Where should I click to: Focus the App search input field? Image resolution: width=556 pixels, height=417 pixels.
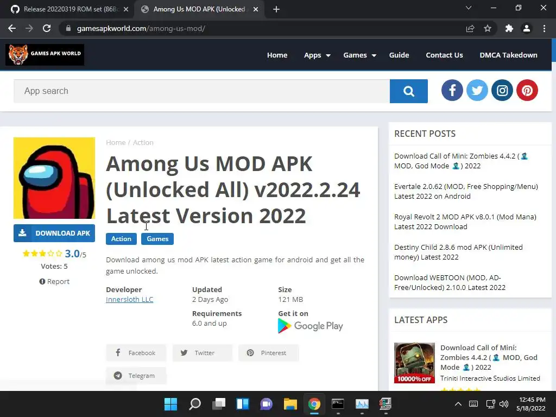point(201,91)
